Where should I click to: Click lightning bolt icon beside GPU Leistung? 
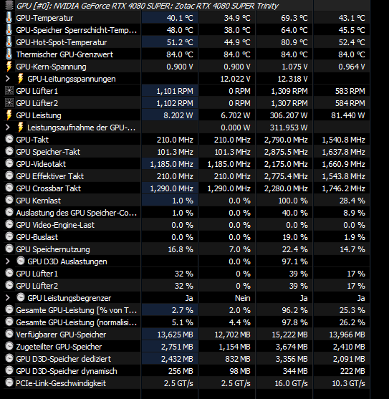coord(9,115)
